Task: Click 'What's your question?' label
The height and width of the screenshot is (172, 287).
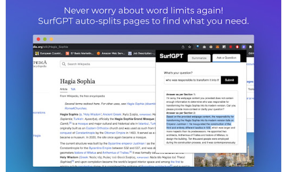Action: click(x=178, y=73)
